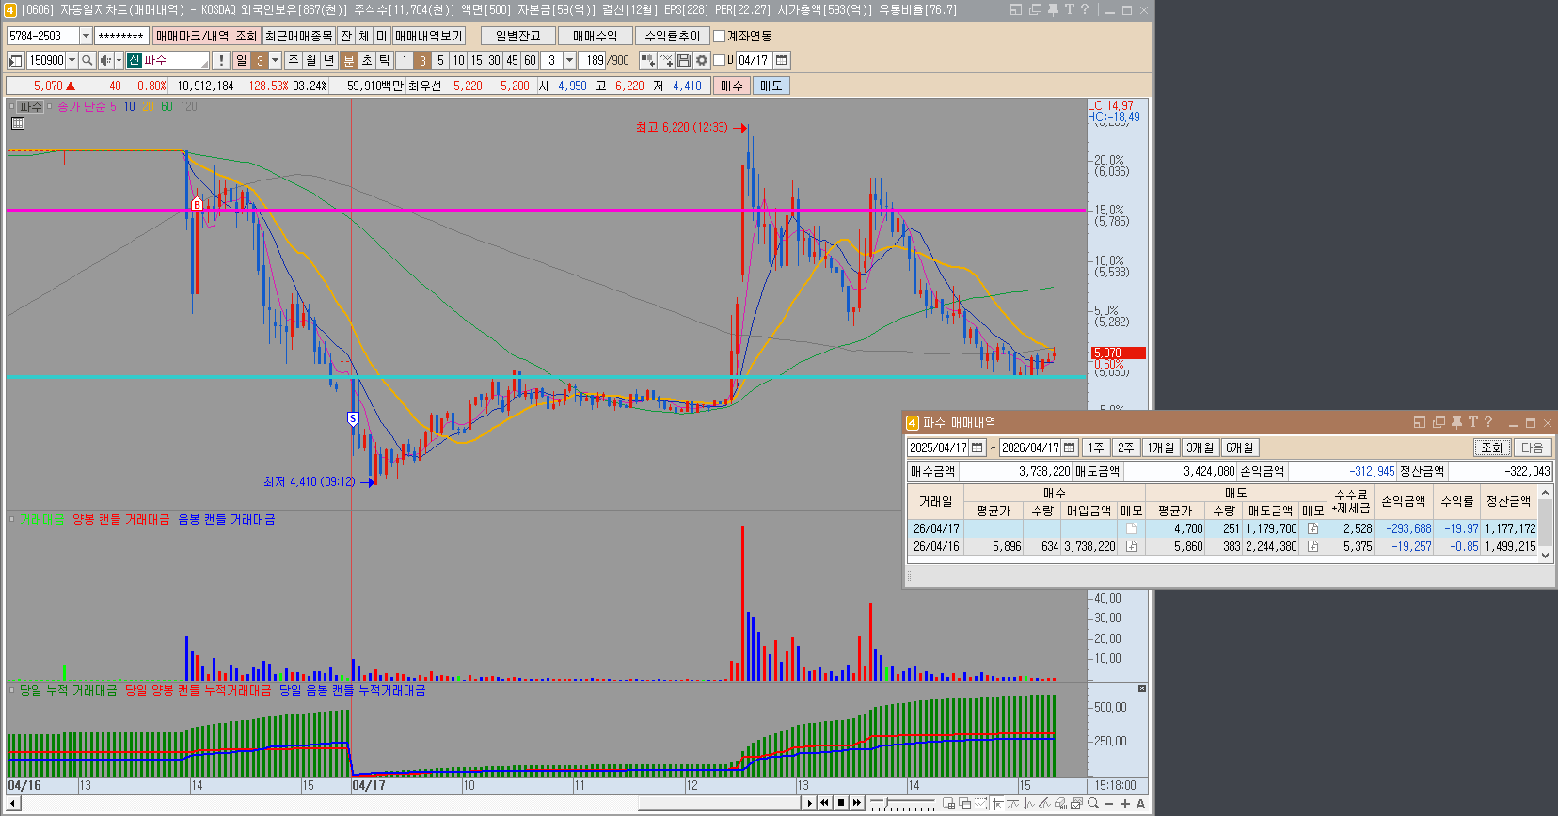Click the grid icon in chart corner
This screenshot has height=816, width=1558.
(17, 123)
